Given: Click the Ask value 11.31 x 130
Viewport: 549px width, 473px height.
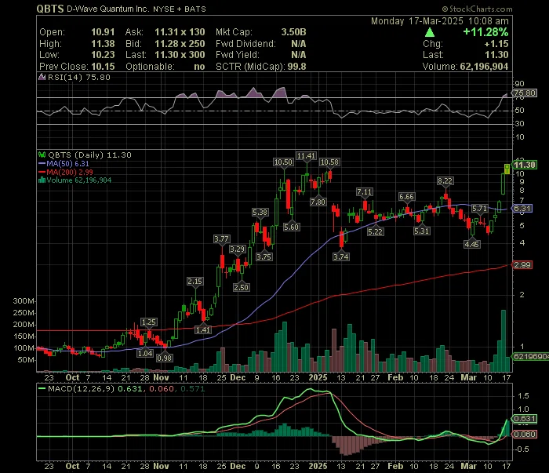Looking at the screenshot, I should pyautogui.click(x=180, y=32).
